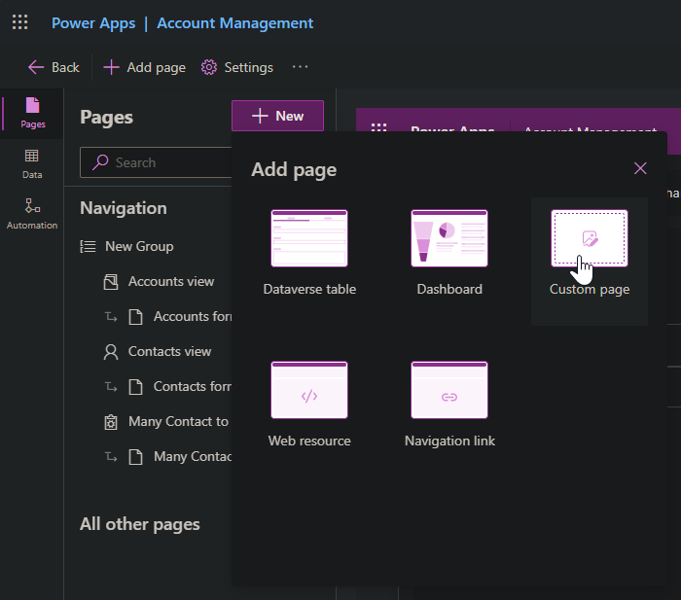Click the Accounts view entity icon
Viewport: 681px width, 600px height.
pos(111,282)
